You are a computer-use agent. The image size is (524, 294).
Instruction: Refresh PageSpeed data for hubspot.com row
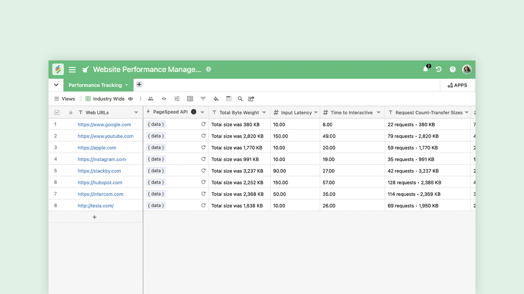(203, 182)
